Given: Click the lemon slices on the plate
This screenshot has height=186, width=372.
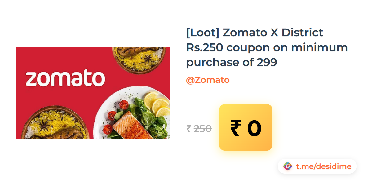Looking at the screenshot, I should 158,103.
